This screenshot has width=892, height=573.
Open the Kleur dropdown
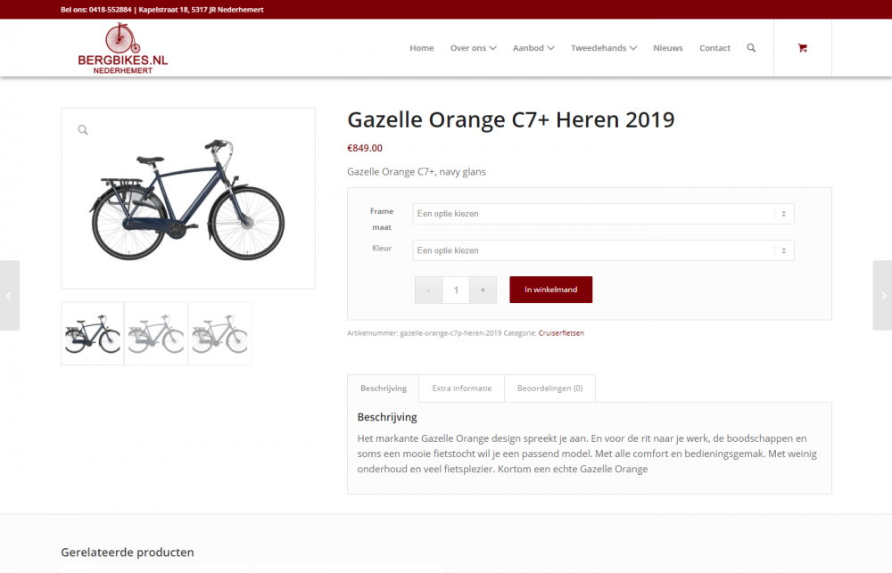point(604,250)
